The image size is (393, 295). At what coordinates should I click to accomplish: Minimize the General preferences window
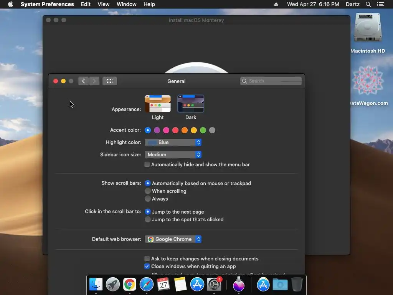click(x=63, y=81)
